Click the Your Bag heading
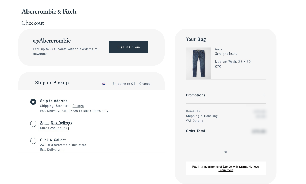This screenshot has width=306, height=184. point(196,39)
